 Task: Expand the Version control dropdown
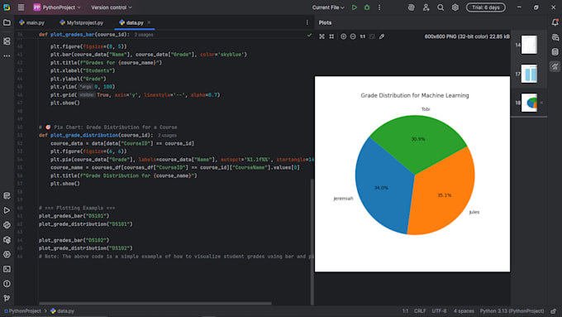click(111, 7)
